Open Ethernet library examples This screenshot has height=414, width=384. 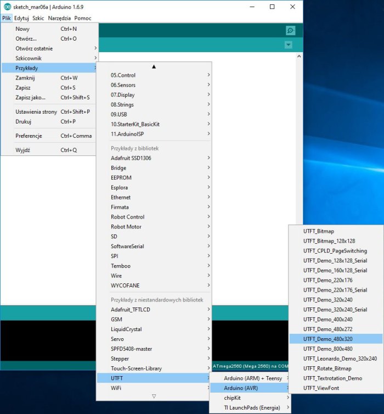pyautogui.click(x=154, y=197)
